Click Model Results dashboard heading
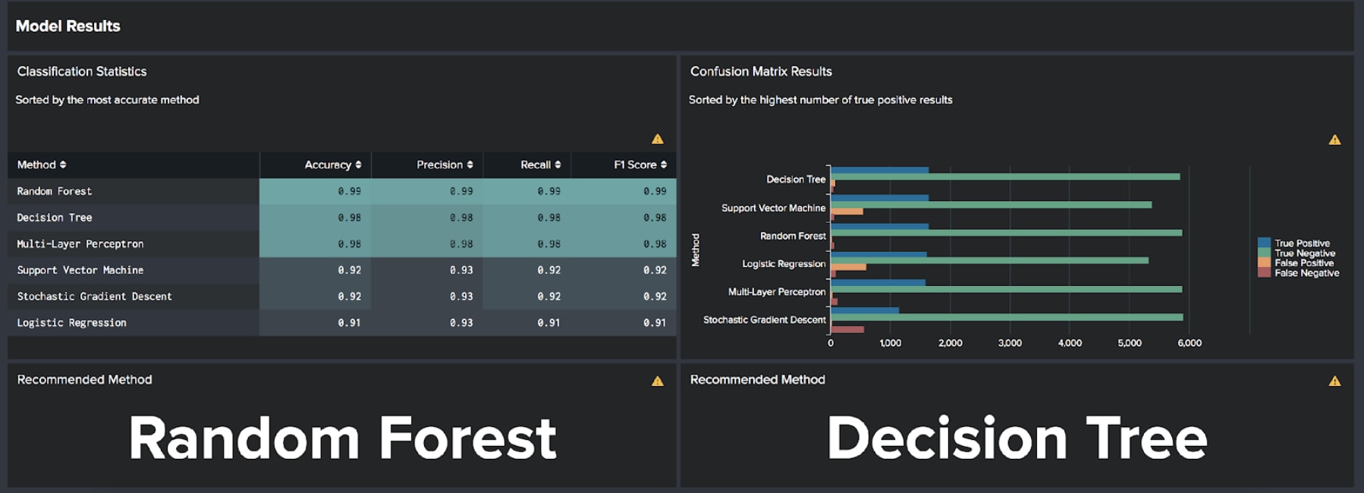 pos(68,26)
